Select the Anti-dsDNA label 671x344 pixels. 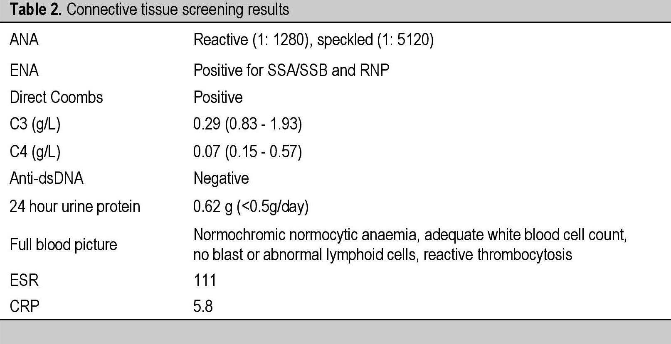[x=47, y=178]
